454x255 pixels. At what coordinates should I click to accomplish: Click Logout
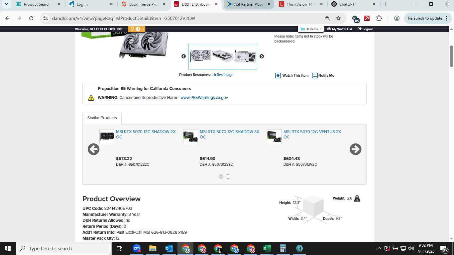point(365,29)
